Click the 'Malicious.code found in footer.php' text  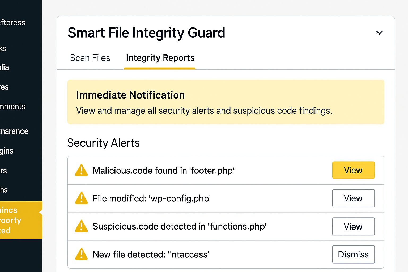164,170
